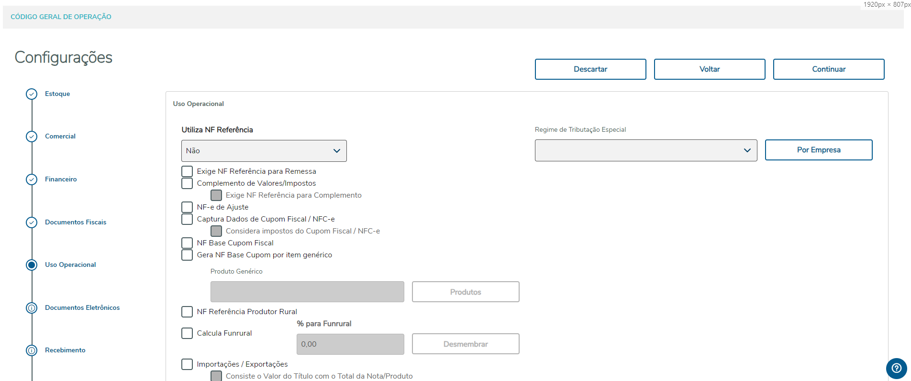Click the Comercial step checkmark icon
This screenshot has width=911, height=381.
[x=32, y=137]
